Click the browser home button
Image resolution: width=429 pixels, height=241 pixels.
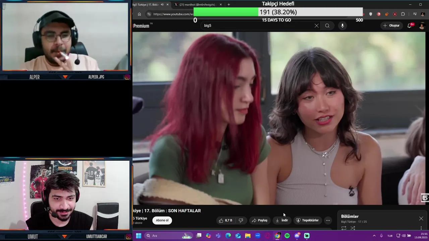click(x=139, y=14)
